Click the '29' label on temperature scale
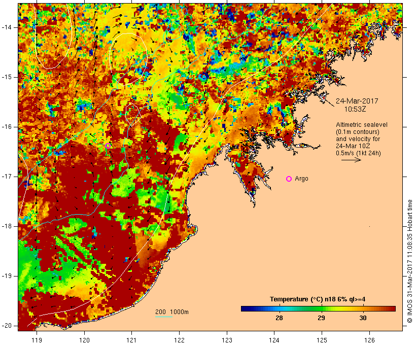The width and height of the screenshot is (416, 345). [321, 318]
